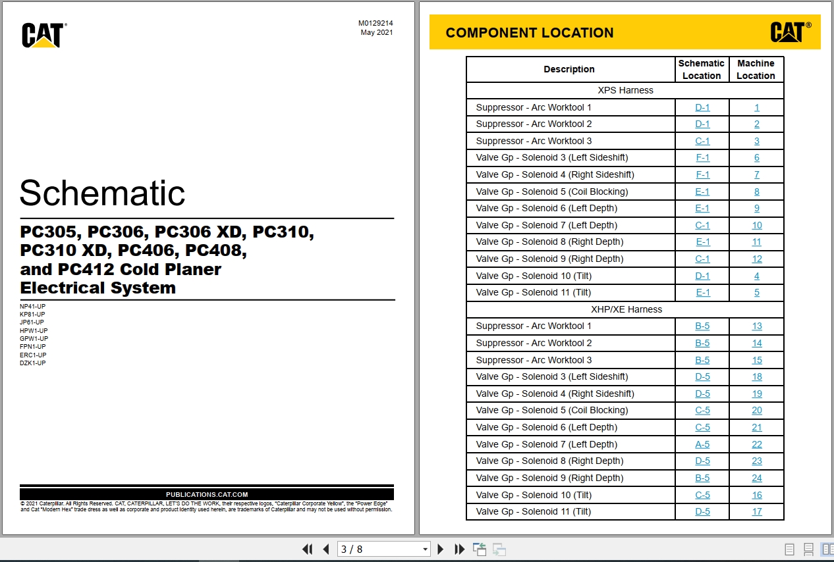Jump to the last page
Screen dimensions: 834x562
460,549
